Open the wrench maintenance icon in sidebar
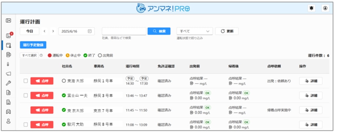Screen dimensions: 337x133 coord(9,83)
